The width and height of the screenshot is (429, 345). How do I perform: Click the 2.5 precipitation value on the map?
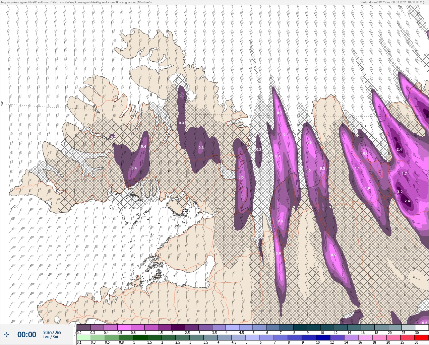(x=400, y=191)
